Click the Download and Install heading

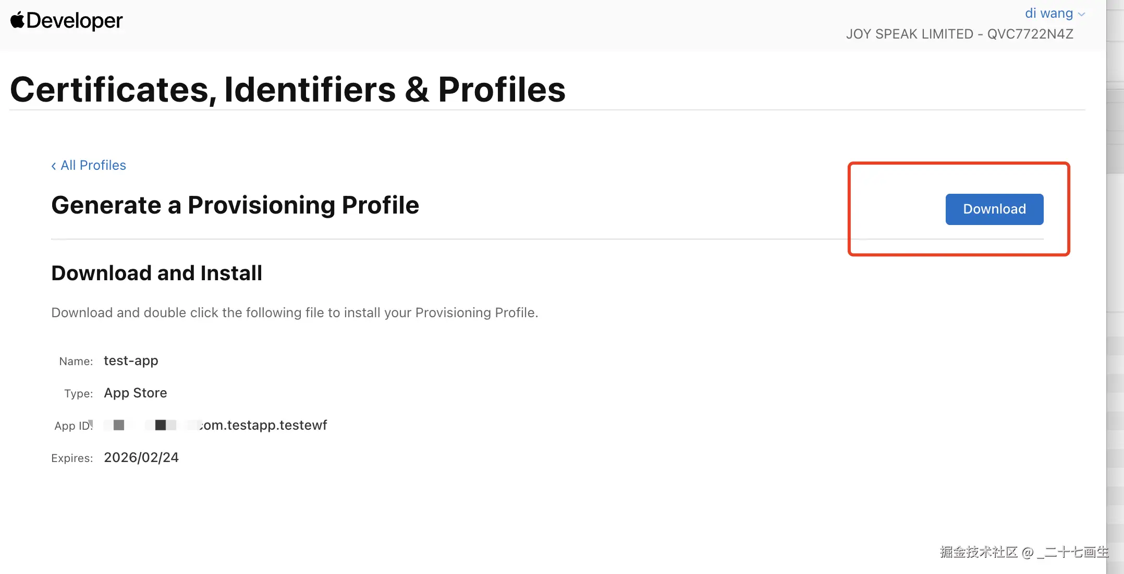(156, 273)
